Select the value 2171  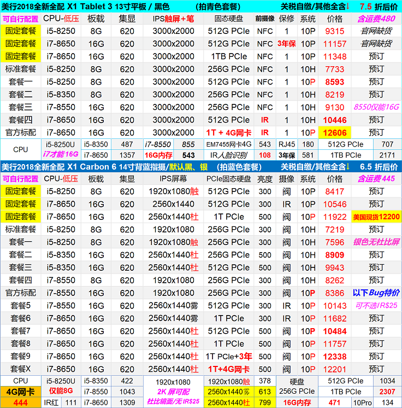pos(387,155)
